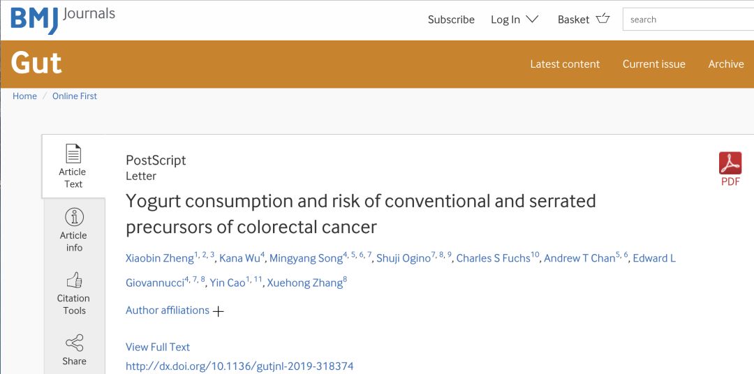
Task: Click the Article Text document icon
Action: [x=73, y=154]
